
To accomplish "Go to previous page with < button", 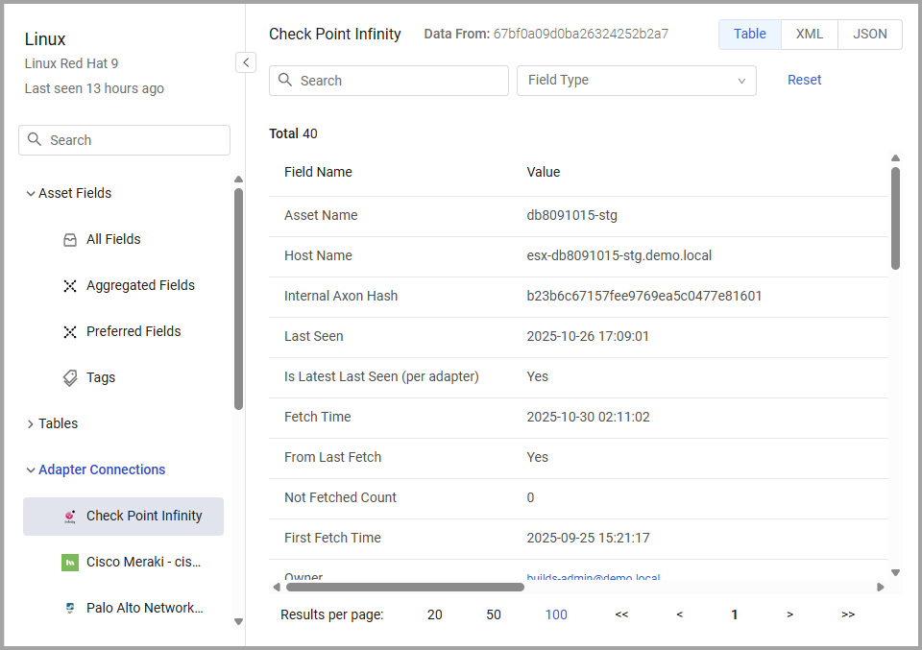I will click(679, 614).
